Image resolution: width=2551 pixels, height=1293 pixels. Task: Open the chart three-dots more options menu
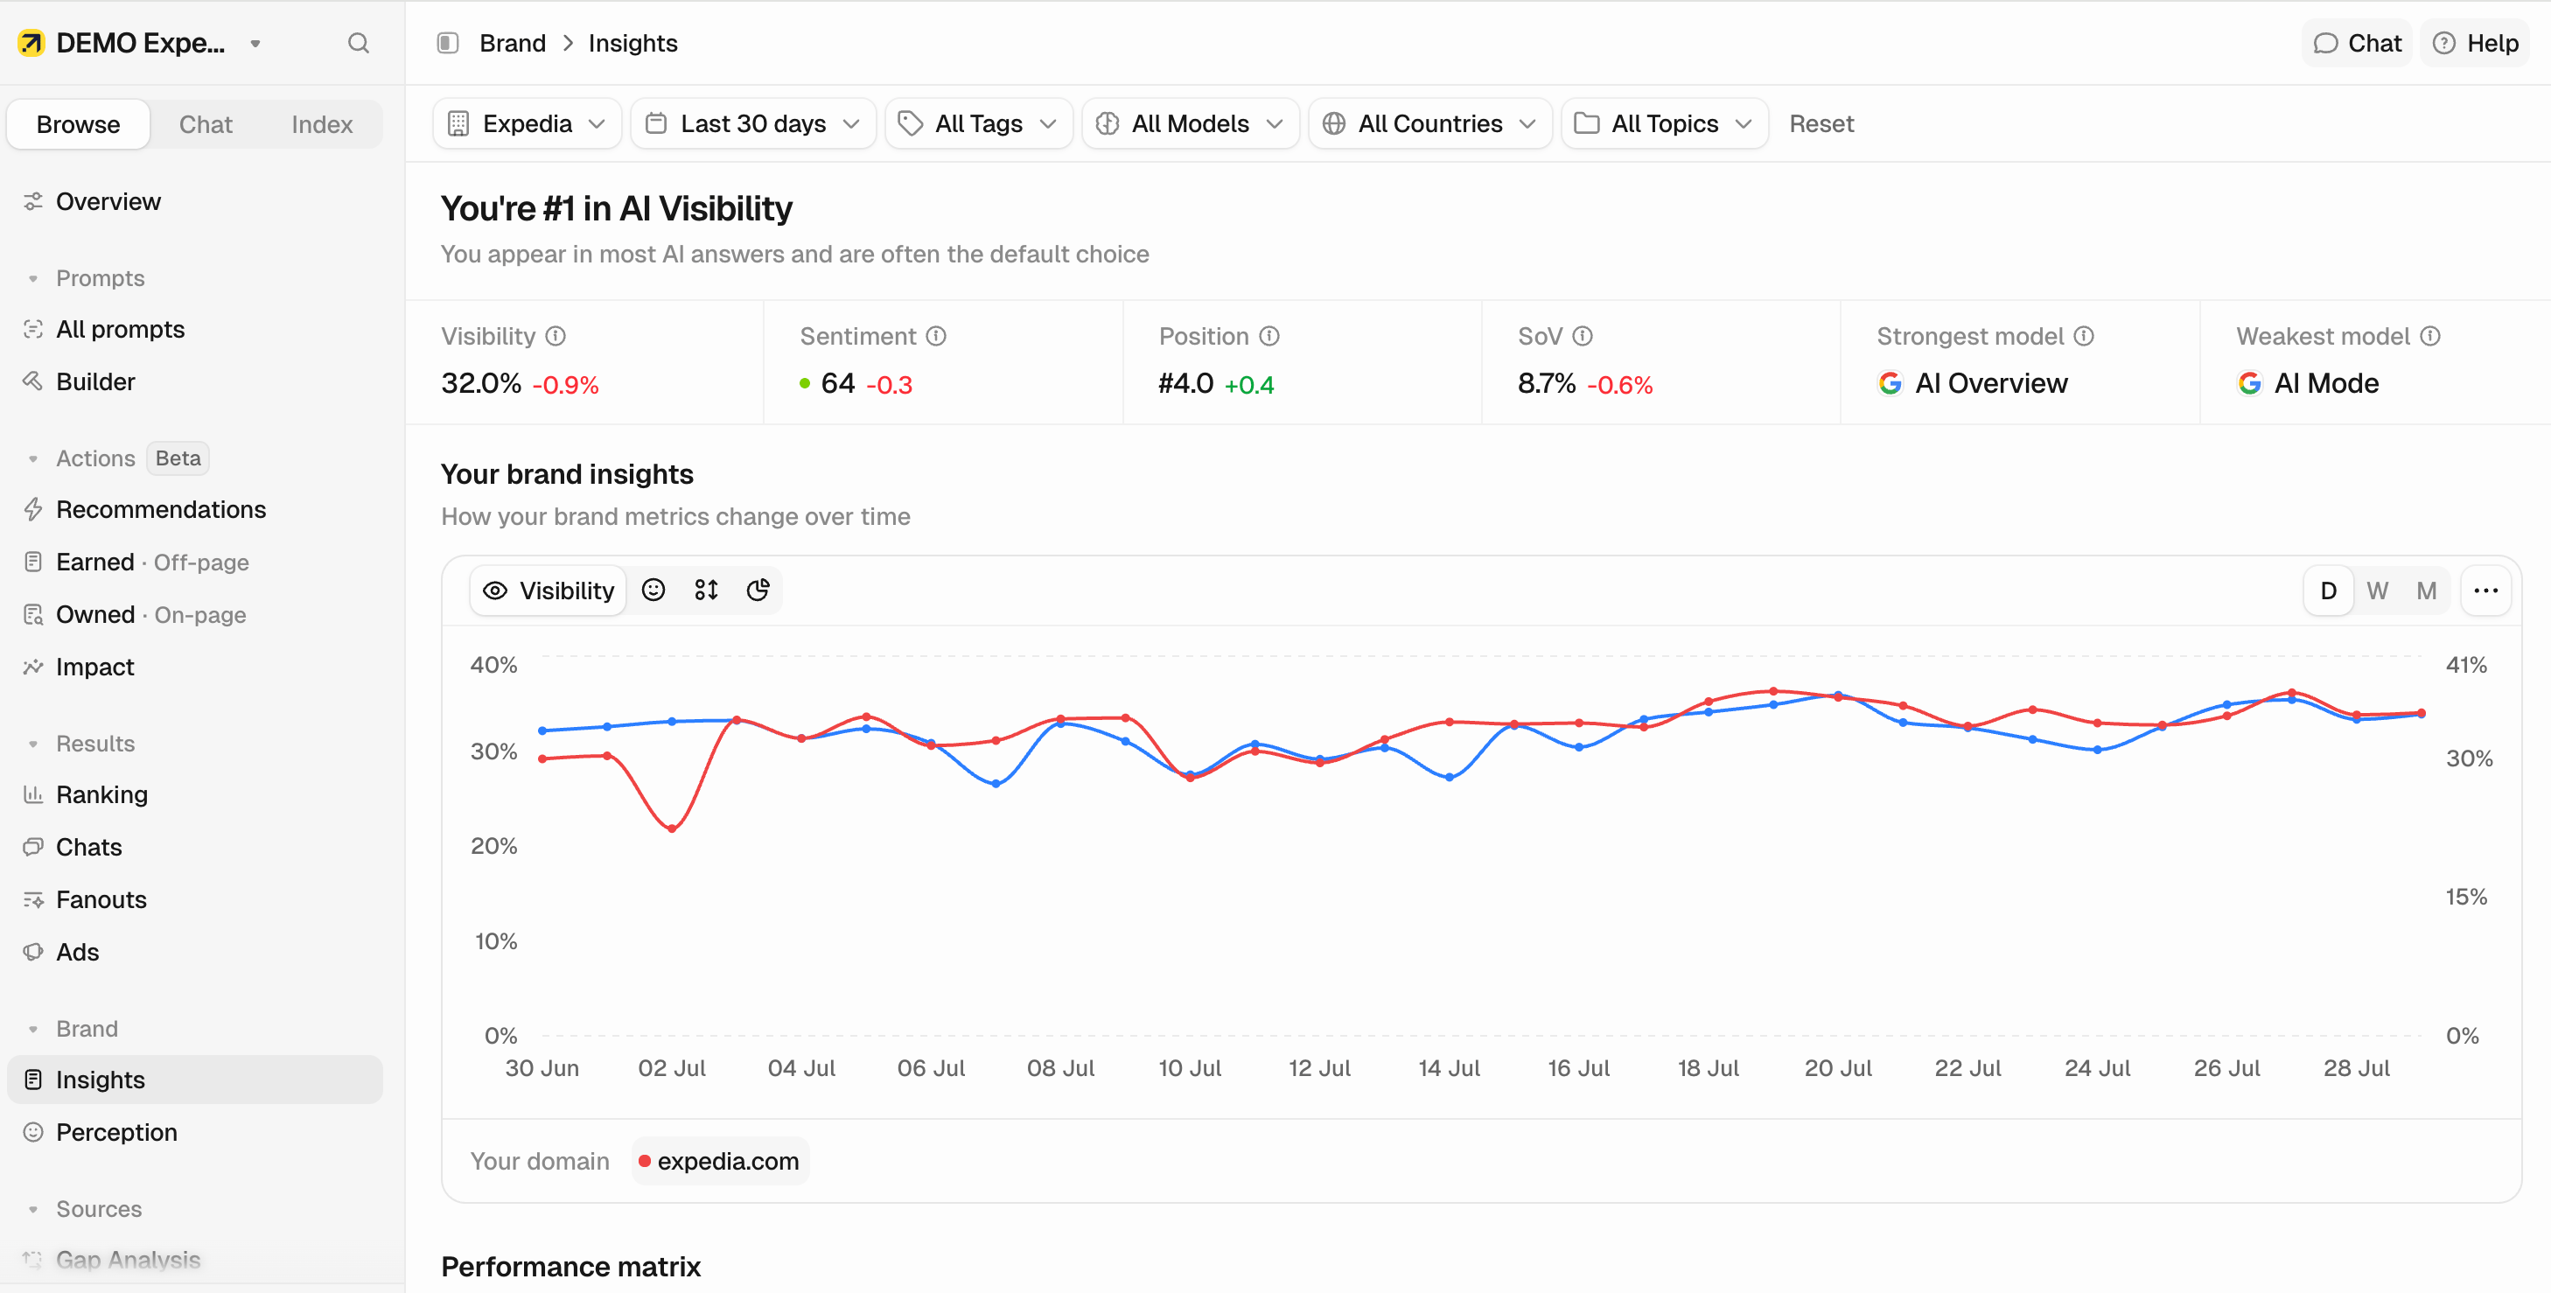coord(2485,590)
